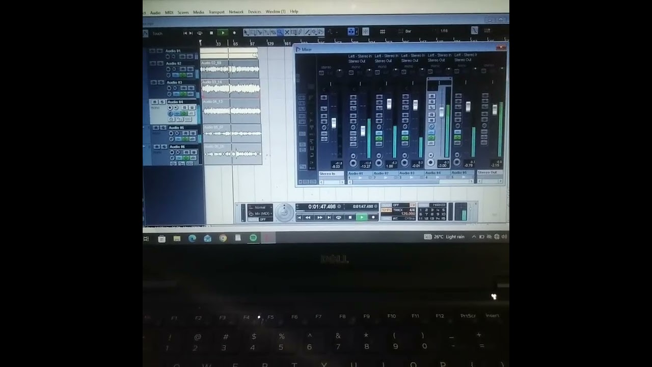Click the Audio 04 mixer volume fader
The height and width of the screenshot is (367, 652).
tap(442, 112)
